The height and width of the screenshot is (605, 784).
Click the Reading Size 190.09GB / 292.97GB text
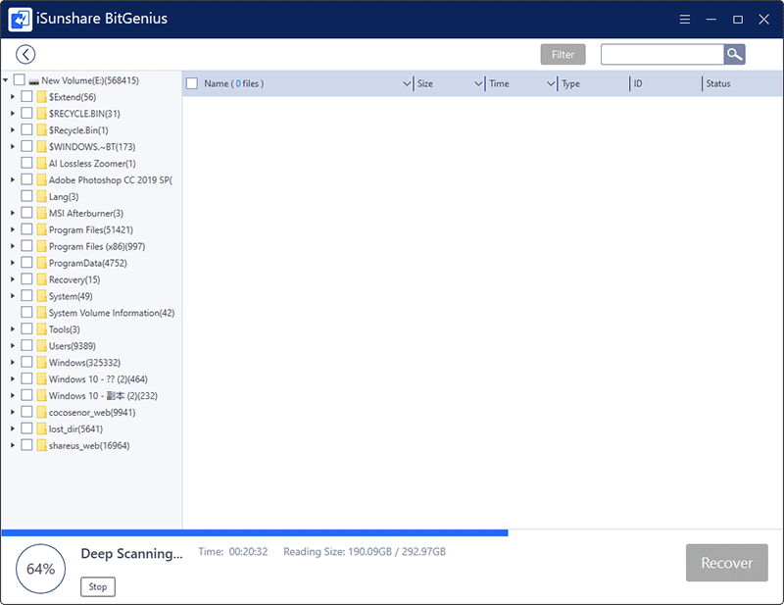[x=365, y=551]
